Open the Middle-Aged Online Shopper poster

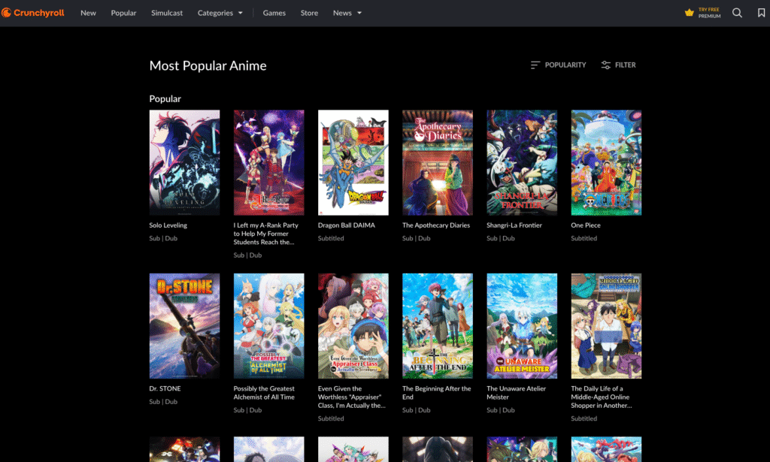[x=607, y=326]
